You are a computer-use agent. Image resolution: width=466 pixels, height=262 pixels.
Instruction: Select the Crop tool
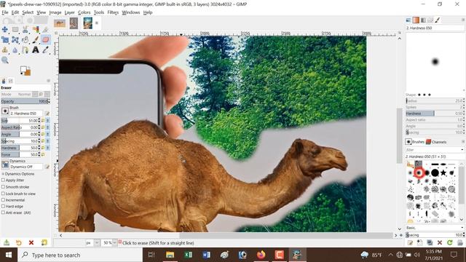click(x=5, y=39)
